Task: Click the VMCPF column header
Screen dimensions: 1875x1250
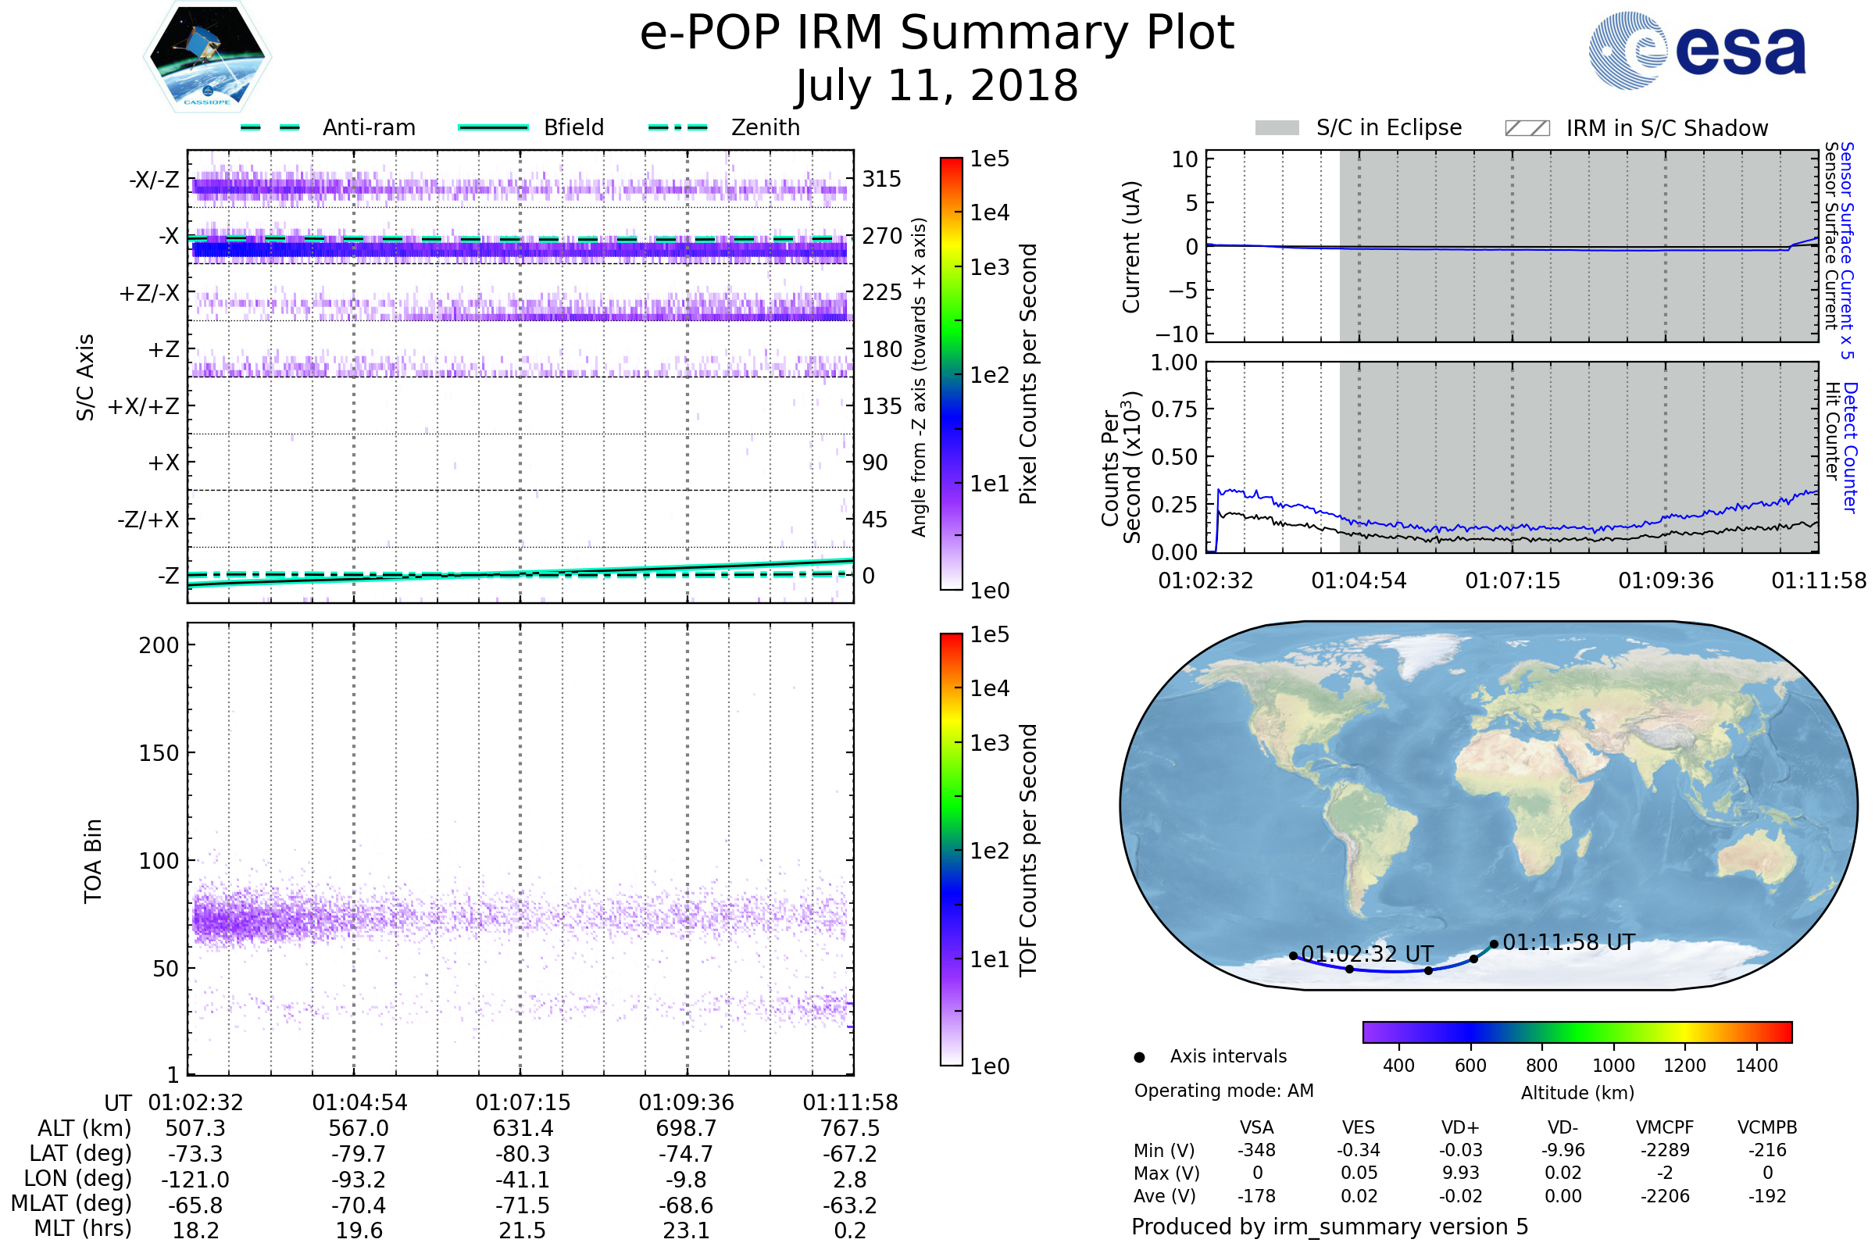Action: click(1665, 1127)
